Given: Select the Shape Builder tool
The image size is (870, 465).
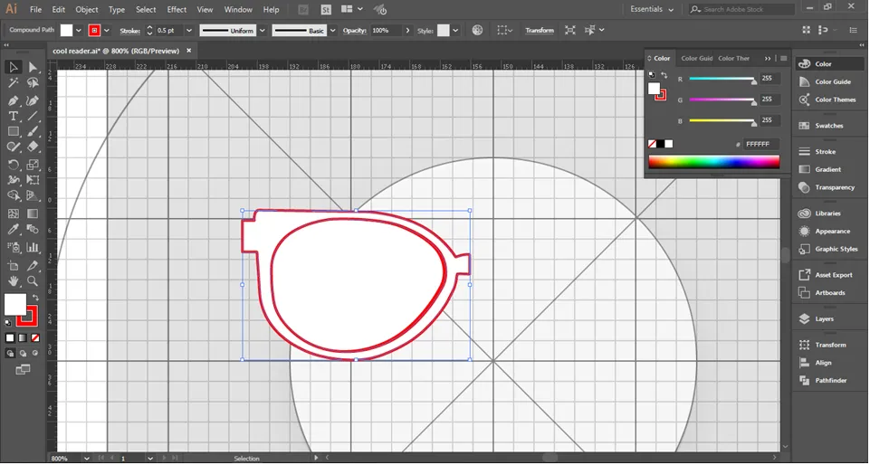Looking at the screenshot, I should click(14, 196).
